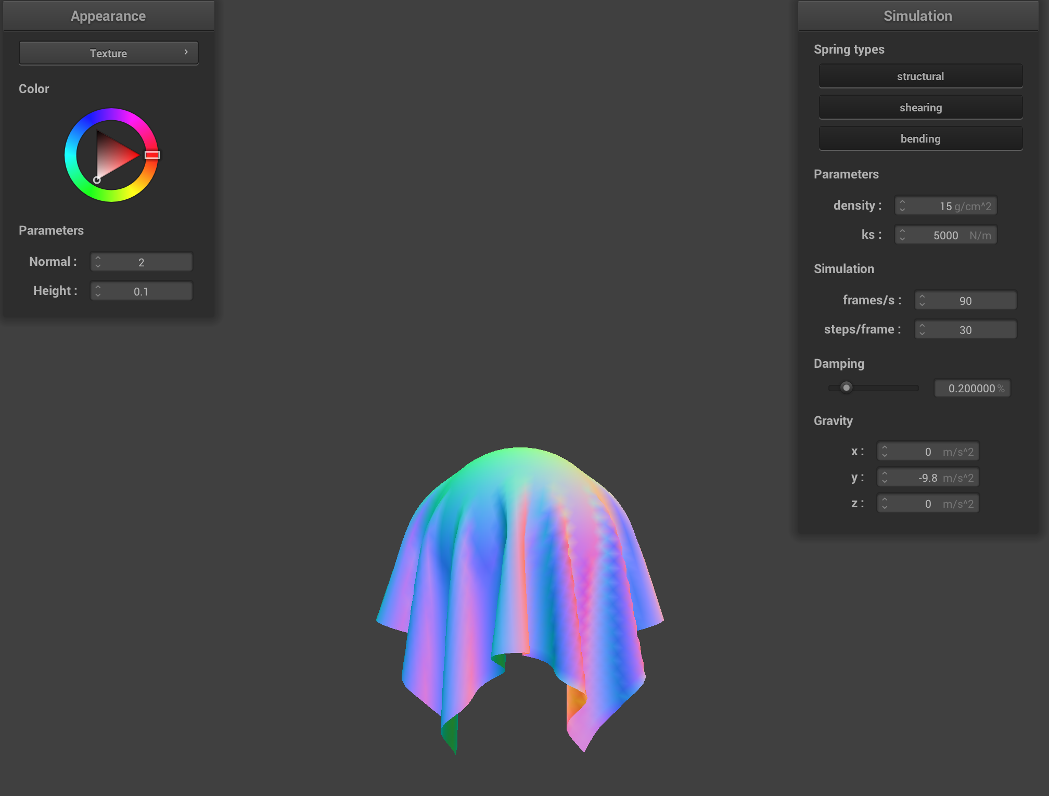Click the steps/frame value field
This screenshot has width=1049, height=796.
pos(965,329)
